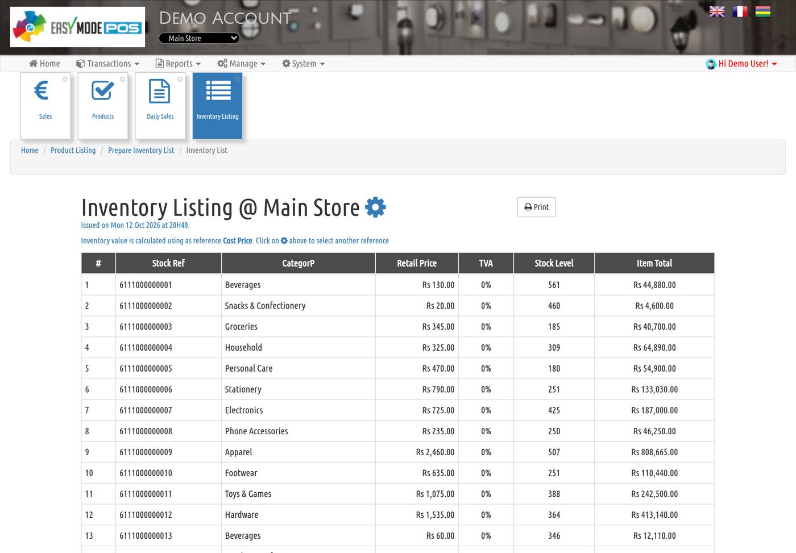Click gear on Daily Sales tile corner
The height and width of the screenshot is (553, 796).
pyautogui.click(x=180, y=79)
